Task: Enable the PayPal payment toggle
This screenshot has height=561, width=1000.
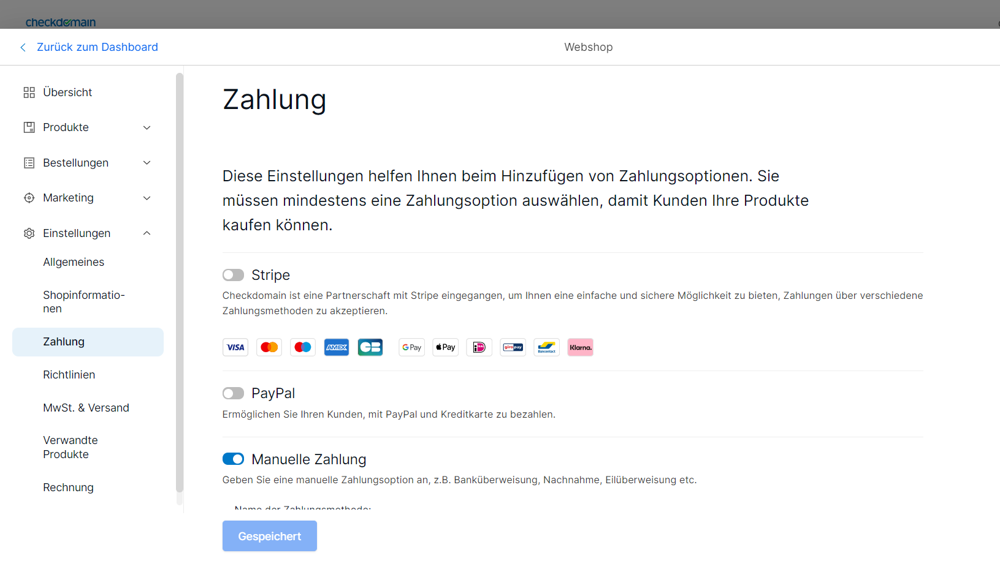Action: (233, 393)
